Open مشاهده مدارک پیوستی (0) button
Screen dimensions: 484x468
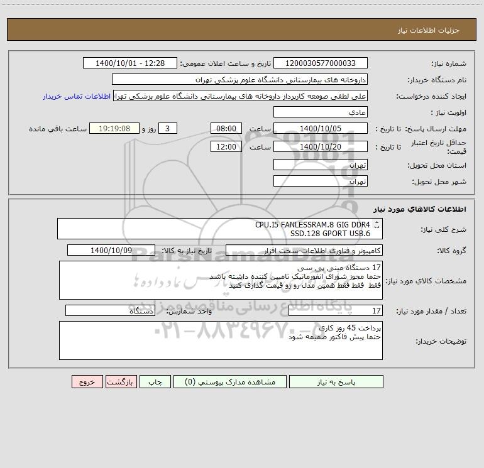pyautogui.click(x=230, y=381)
